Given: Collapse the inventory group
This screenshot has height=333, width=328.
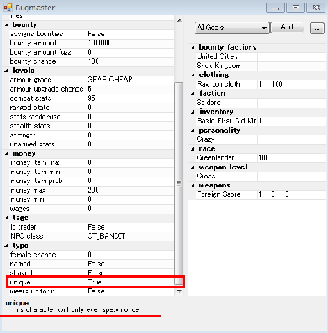Looking at the screenshot, I should point(192,112).
